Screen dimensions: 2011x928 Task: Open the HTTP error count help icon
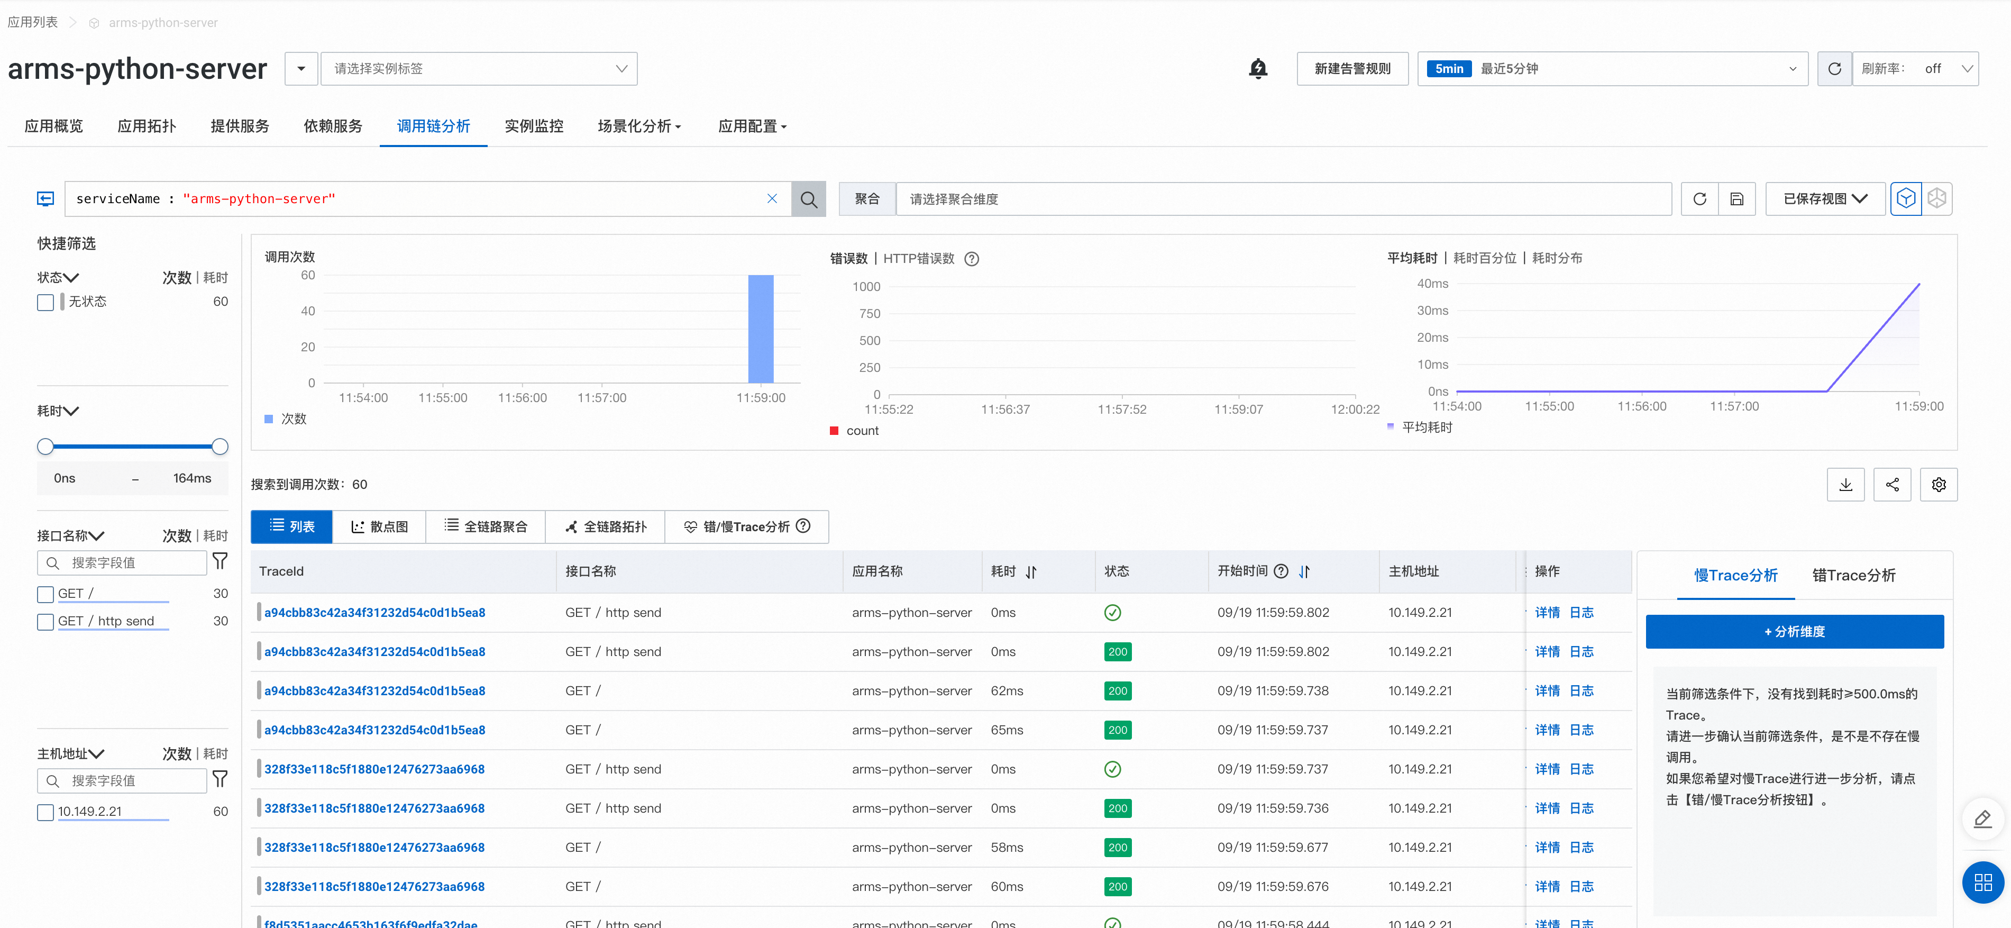point(971,259)
